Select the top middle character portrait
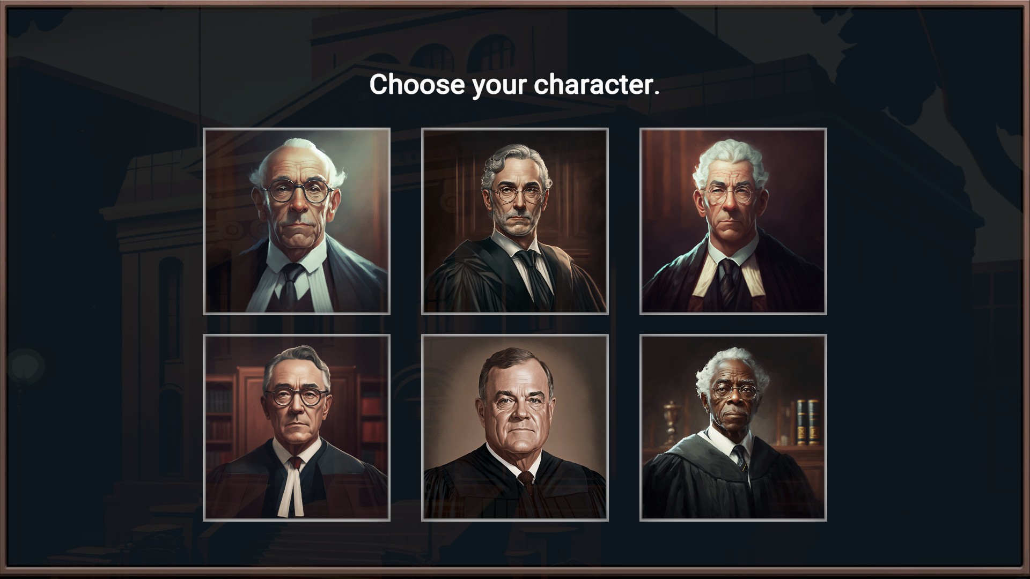1030x579 pixels. (515, 221)
